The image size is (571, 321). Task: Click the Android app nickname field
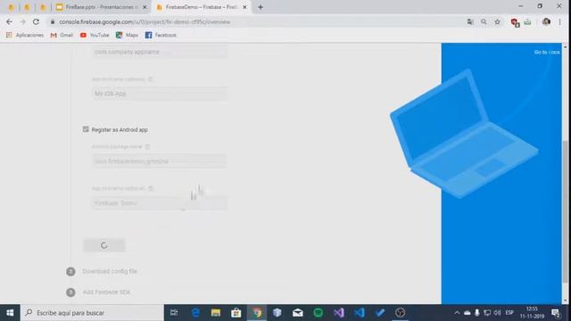point(160,203)
